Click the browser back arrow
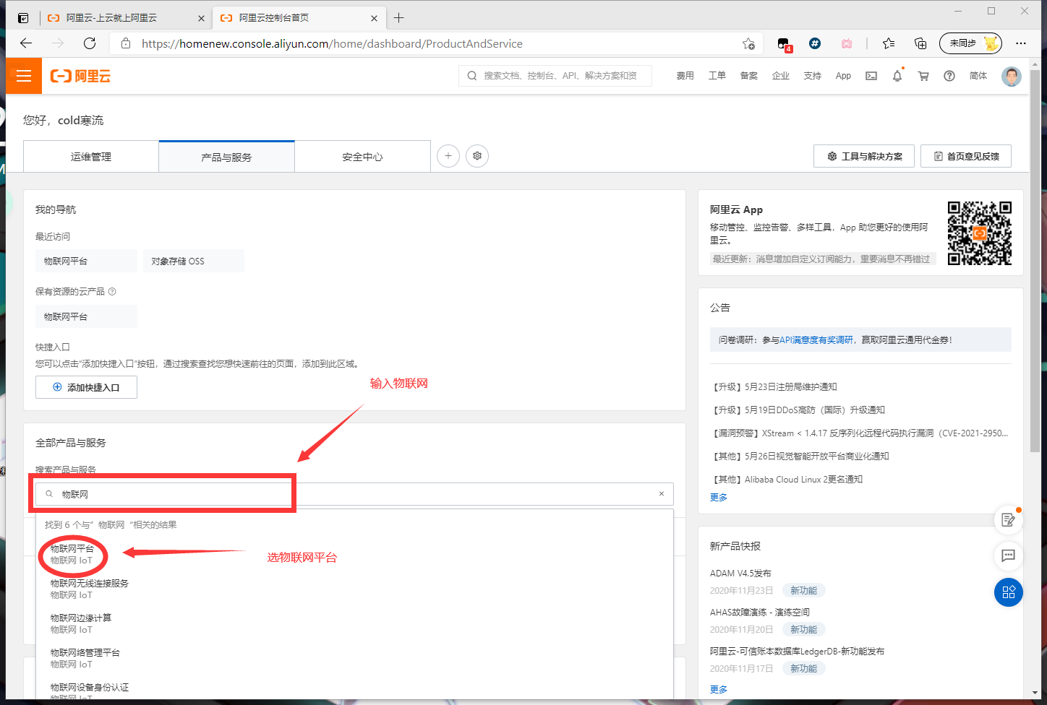1047x705 pixels. tap(26, 43)
